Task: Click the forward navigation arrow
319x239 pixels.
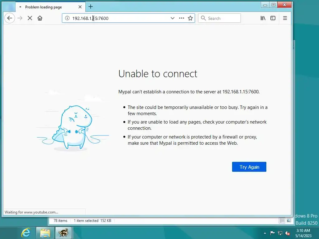Action: [x=20, y=18]
